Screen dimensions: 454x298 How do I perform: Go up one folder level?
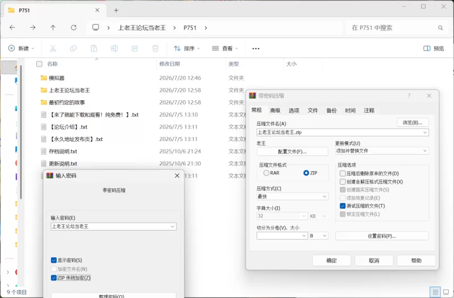click(53, 27)
